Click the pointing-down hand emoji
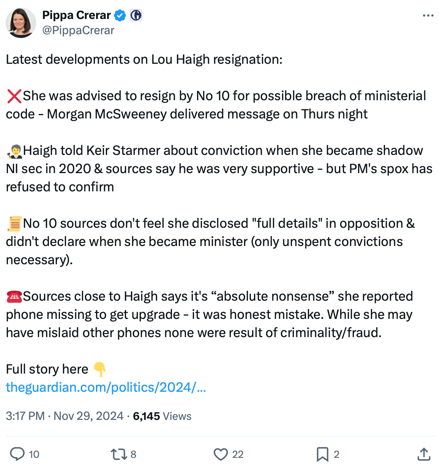Viewport: 439px width, 470px height. coord(99,369)
